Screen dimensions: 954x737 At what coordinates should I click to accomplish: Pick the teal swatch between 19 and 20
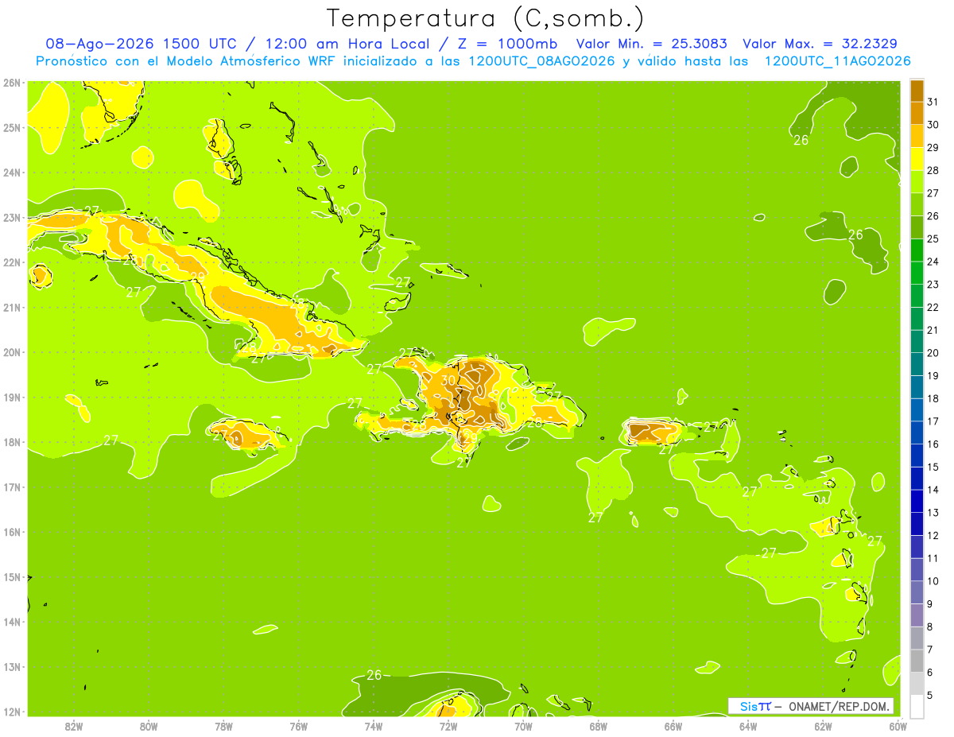[917, 364]
